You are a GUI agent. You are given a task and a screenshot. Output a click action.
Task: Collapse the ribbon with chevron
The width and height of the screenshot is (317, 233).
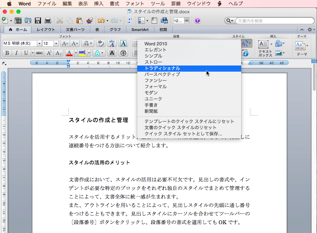coord(302,30)
